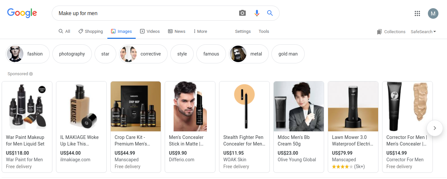The width and height of the screenshot is (447, 179).
Task: Click Stealth Fighter Pen Concealer title
Action: [244, 141]
